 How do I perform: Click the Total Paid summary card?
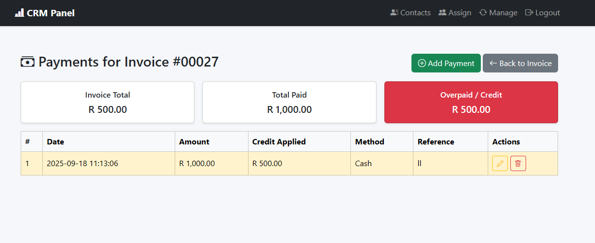pyautogui.click(x=289, y=102)
